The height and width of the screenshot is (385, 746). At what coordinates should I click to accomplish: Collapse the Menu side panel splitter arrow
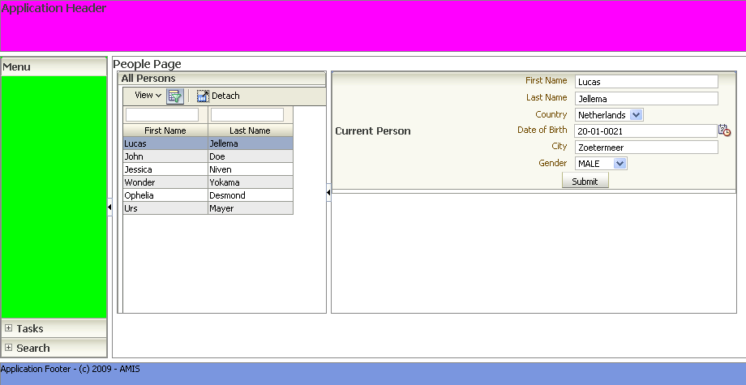(x=109, y=207)
